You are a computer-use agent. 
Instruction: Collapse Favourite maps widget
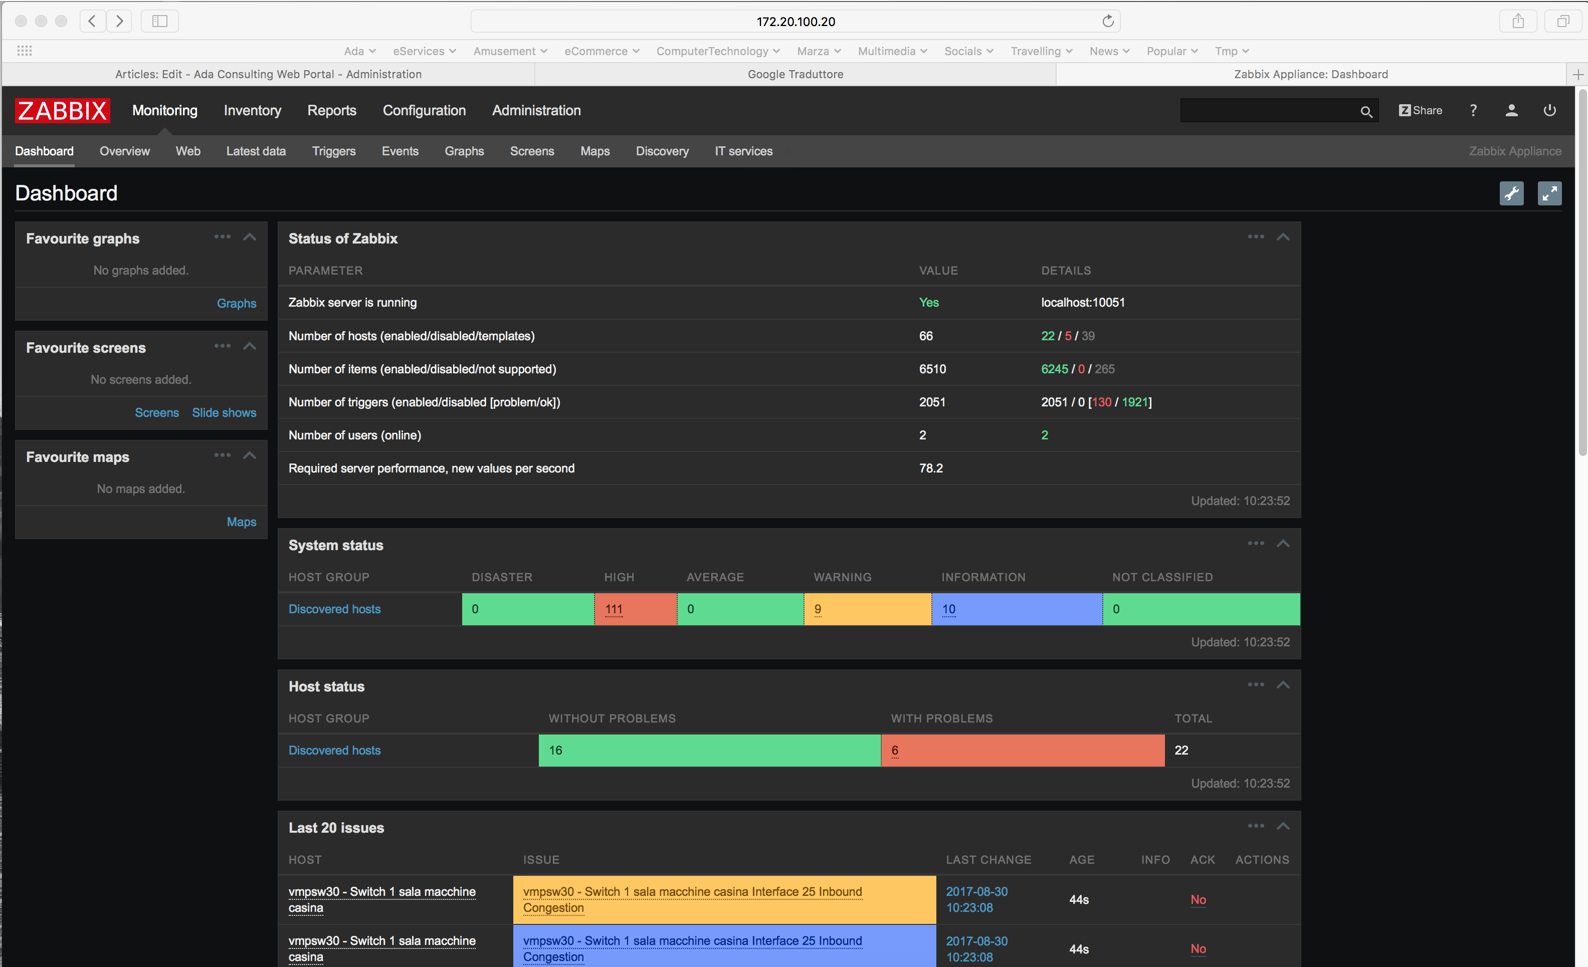pos(250,455)
